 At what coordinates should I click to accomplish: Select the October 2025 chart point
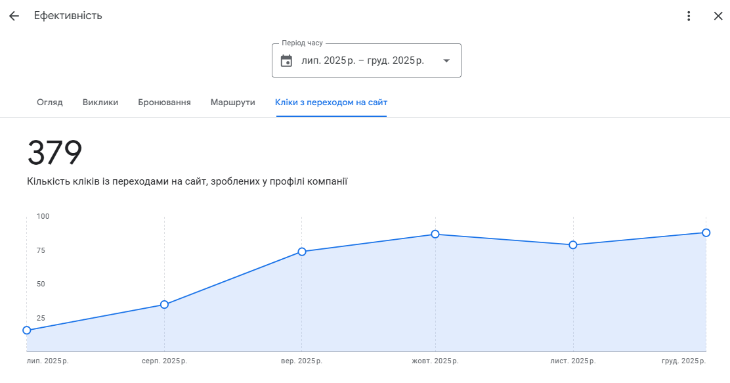[x=435, y=234]
